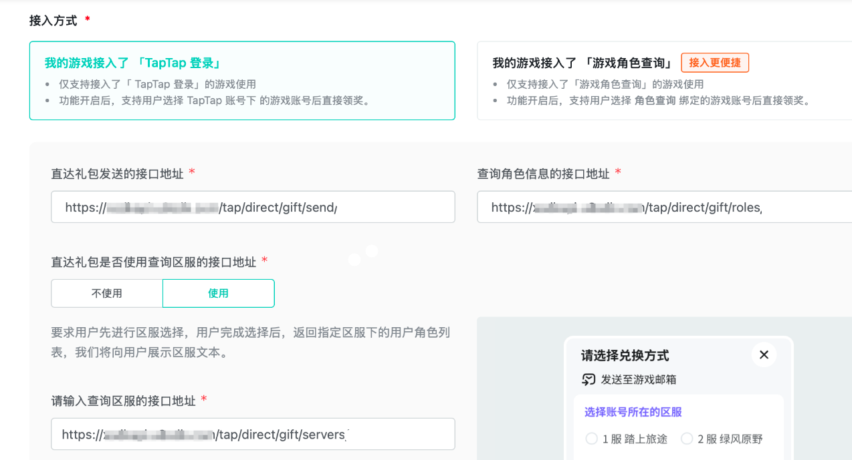
Task: Click the purple 选择账号所在的区服 heading
Action: 631,412
